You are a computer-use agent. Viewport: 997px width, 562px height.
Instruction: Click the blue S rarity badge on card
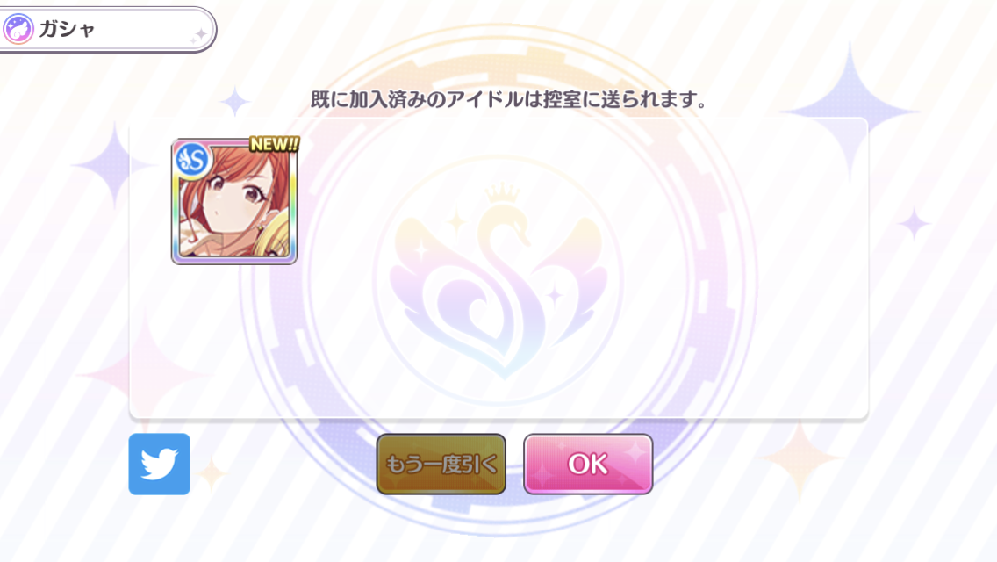[x=192, y=161]
